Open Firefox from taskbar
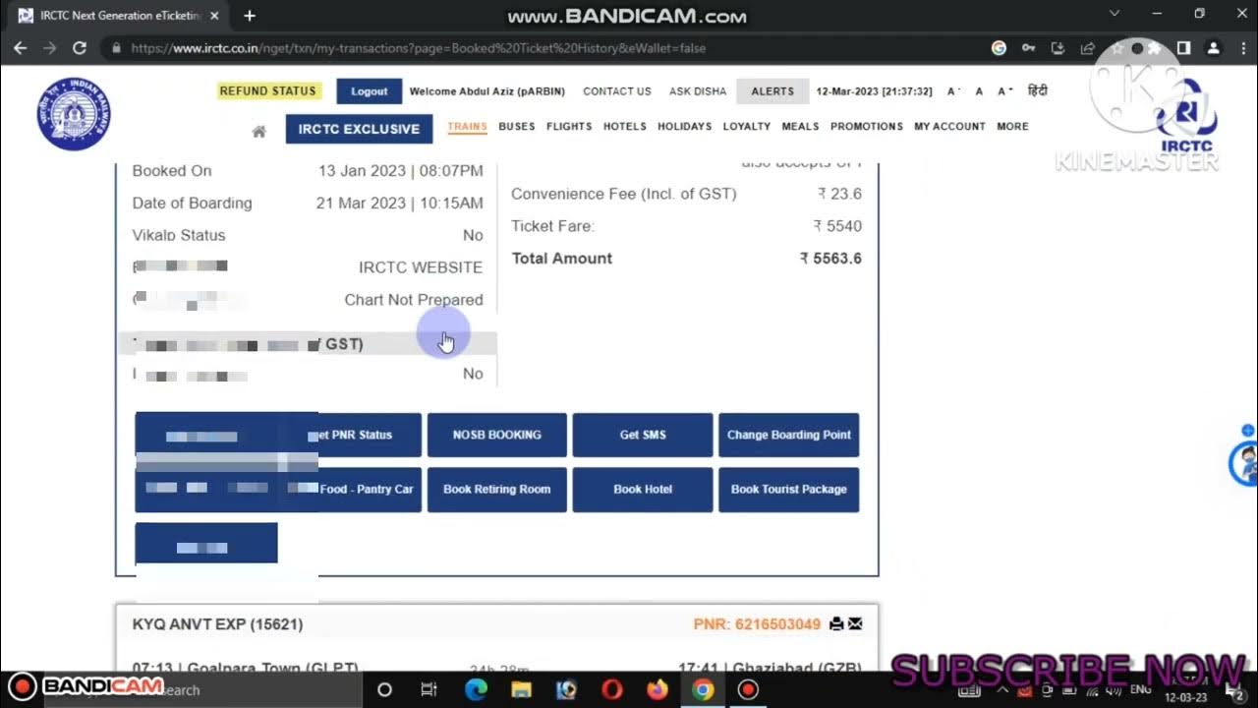Viewport: 1258px width, 708px height. tap(657, 689)
